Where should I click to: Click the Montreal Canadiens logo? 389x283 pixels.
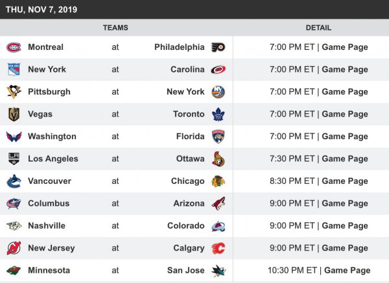pos(14,47)
